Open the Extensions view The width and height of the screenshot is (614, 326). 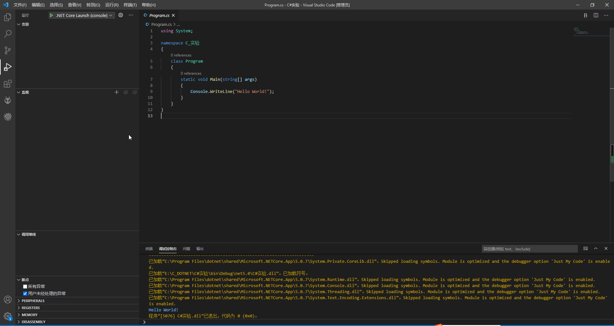pos(7,84)
